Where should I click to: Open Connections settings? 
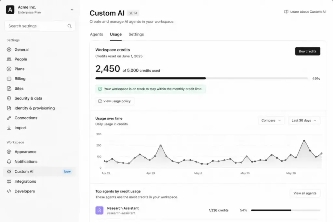pyautogui.click(x=39, y=118)
